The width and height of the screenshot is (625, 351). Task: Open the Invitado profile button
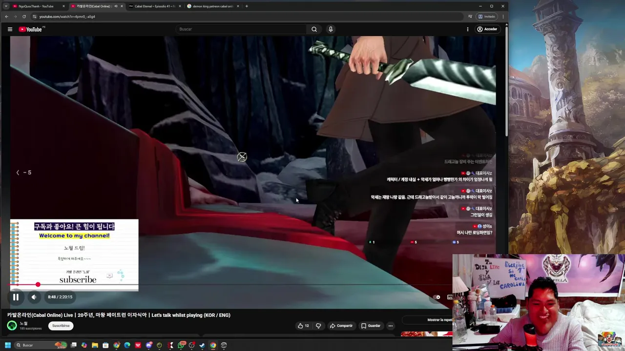pos(487,17)
